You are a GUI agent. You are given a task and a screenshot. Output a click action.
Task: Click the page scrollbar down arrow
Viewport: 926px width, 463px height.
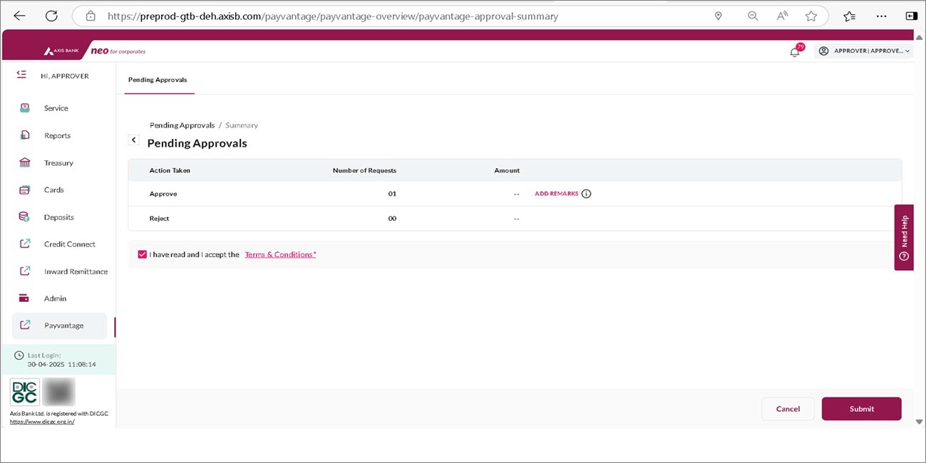(x=919, y=422)
